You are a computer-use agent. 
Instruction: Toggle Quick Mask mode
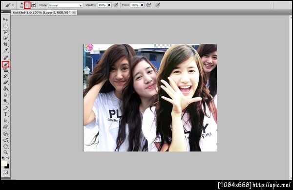pyautogui.click(x=5, y=172)
